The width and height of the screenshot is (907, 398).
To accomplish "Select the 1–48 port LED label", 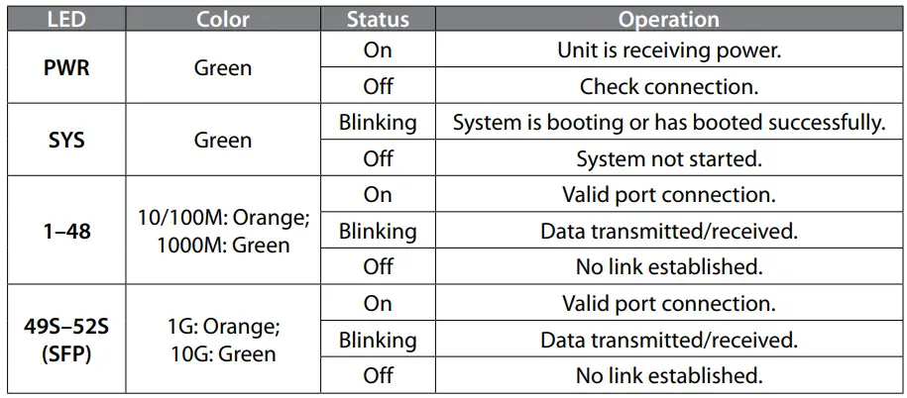I will point(66,231).
